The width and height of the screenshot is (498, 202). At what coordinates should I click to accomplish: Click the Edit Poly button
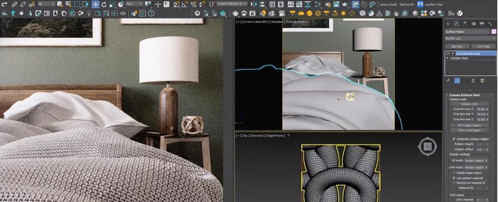pyautogui.click(x=457, y=46)
